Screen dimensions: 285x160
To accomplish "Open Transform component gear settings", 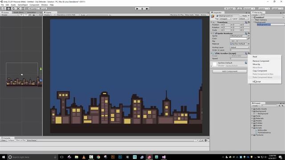I will pos(249,22).
